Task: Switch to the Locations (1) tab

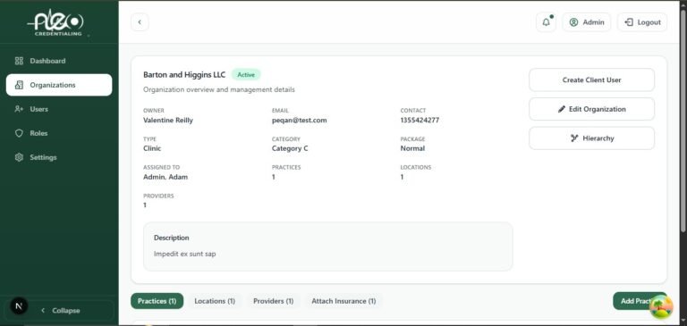Action: click(x=215, y=301)
